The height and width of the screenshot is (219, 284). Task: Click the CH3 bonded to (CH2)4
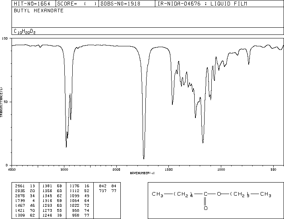coord(158,194)
